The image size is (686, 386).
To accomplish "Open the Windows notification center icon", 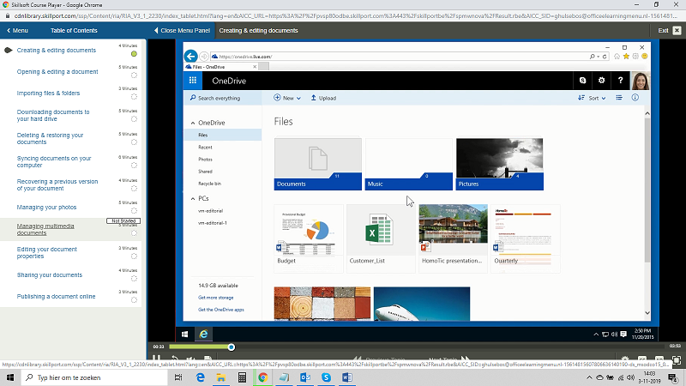I will pyautogui.click(x=673, y=377).
